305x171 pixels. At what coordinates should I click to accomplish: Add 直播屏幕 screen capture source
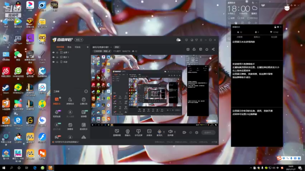click(x=117, y=133)
